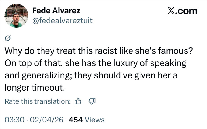
Task: Click the word 'Views' beside the count
Action: click(x=95, y=120)
